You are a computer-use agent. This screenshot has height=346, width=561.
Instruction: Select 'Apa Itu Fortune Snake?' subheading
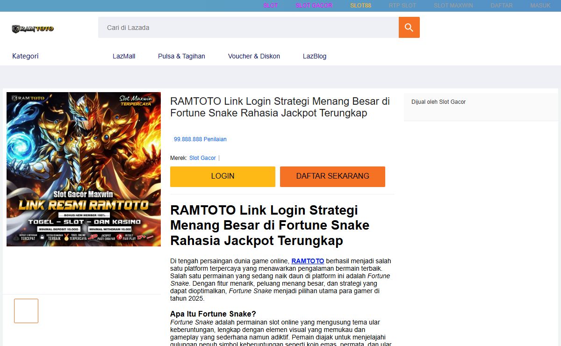point(213,314)
